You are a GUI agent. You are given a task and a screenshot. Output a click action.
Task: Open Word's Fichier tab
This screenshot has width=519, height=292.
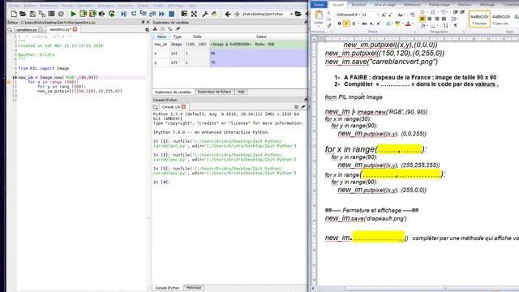pos(319,4)
